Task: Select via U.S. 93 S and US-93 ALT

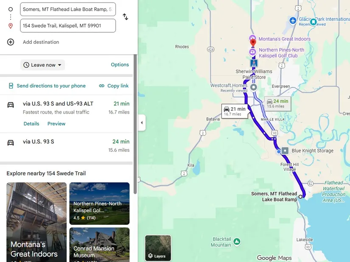Action: 66,114
